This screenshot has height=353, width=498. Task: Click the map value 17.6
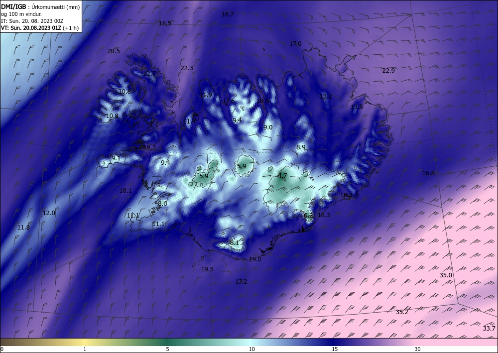(x=229, y=101)
